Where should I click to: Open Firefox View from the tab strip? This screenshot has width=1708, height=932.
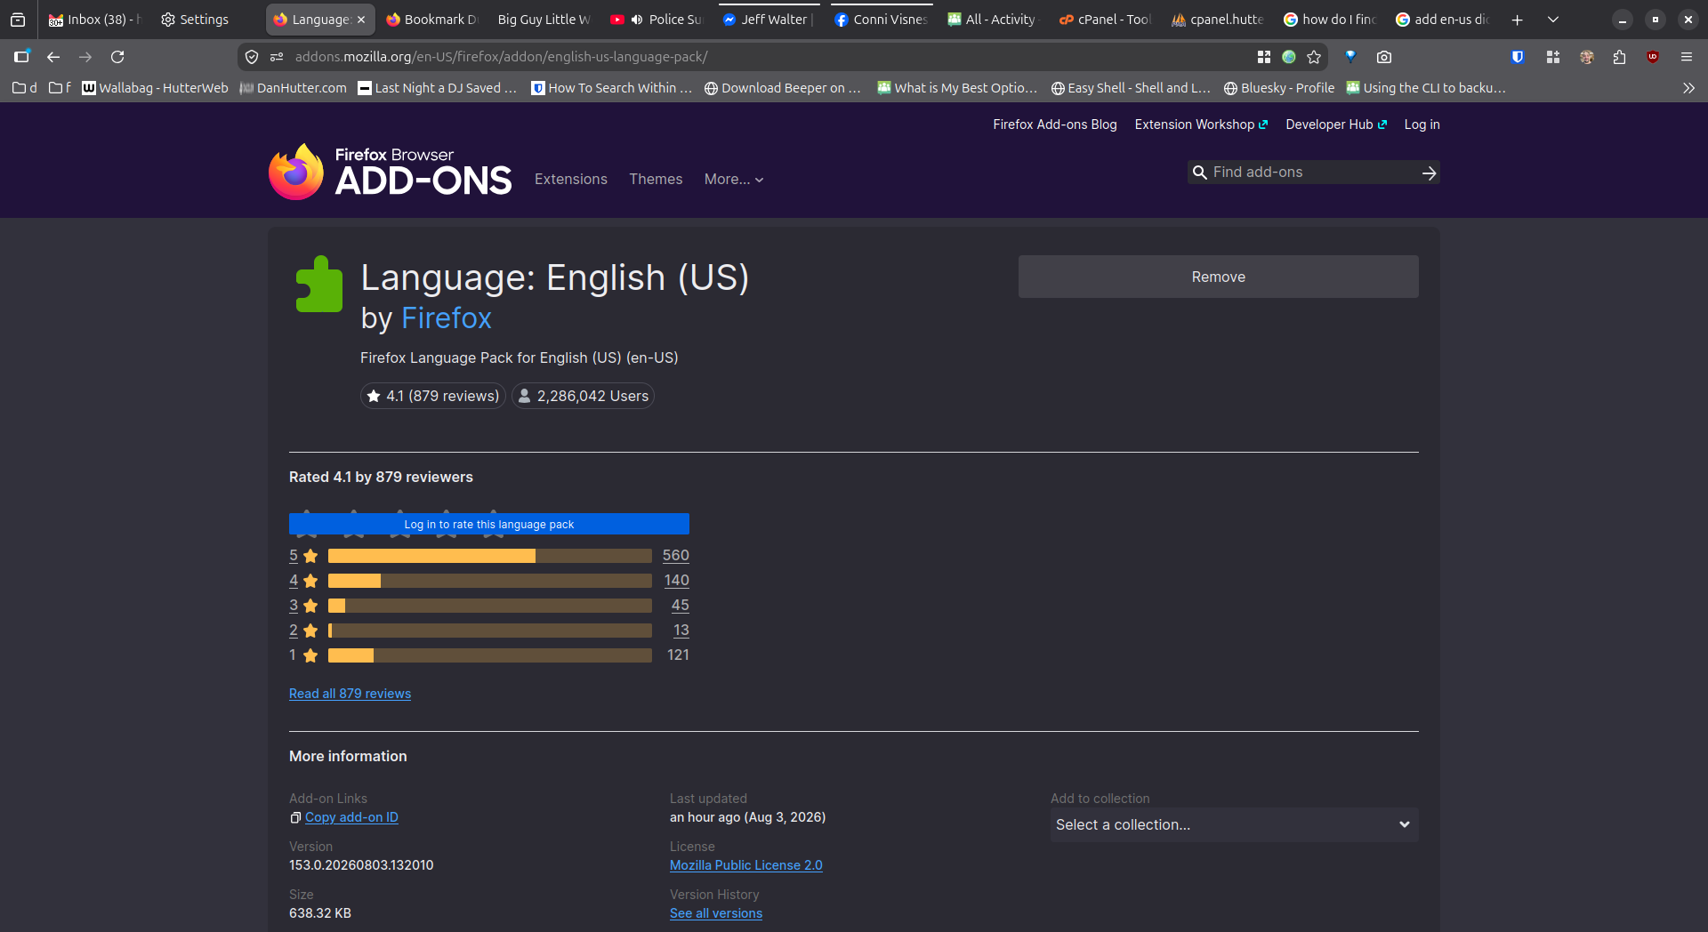[x=18, y=20]
